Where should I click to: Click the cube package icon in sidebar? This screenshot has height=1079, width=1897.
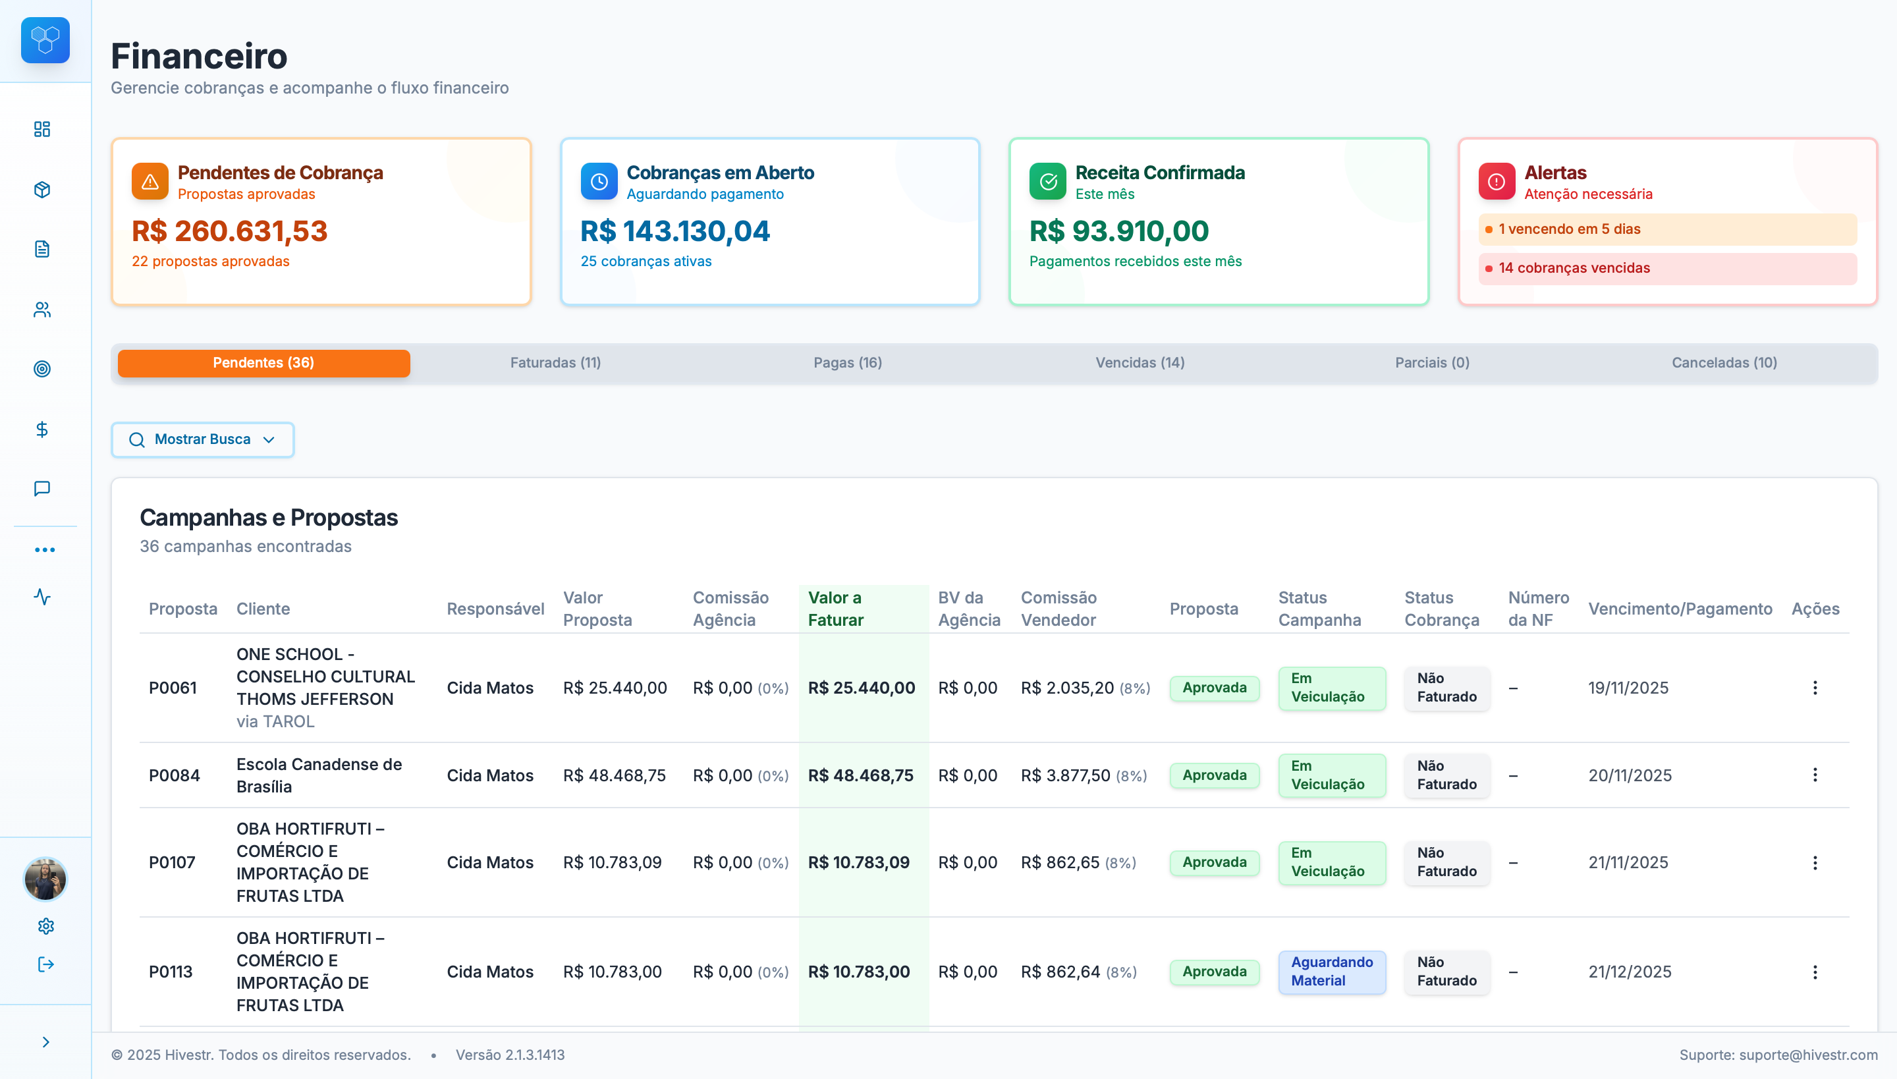point(42,190)
